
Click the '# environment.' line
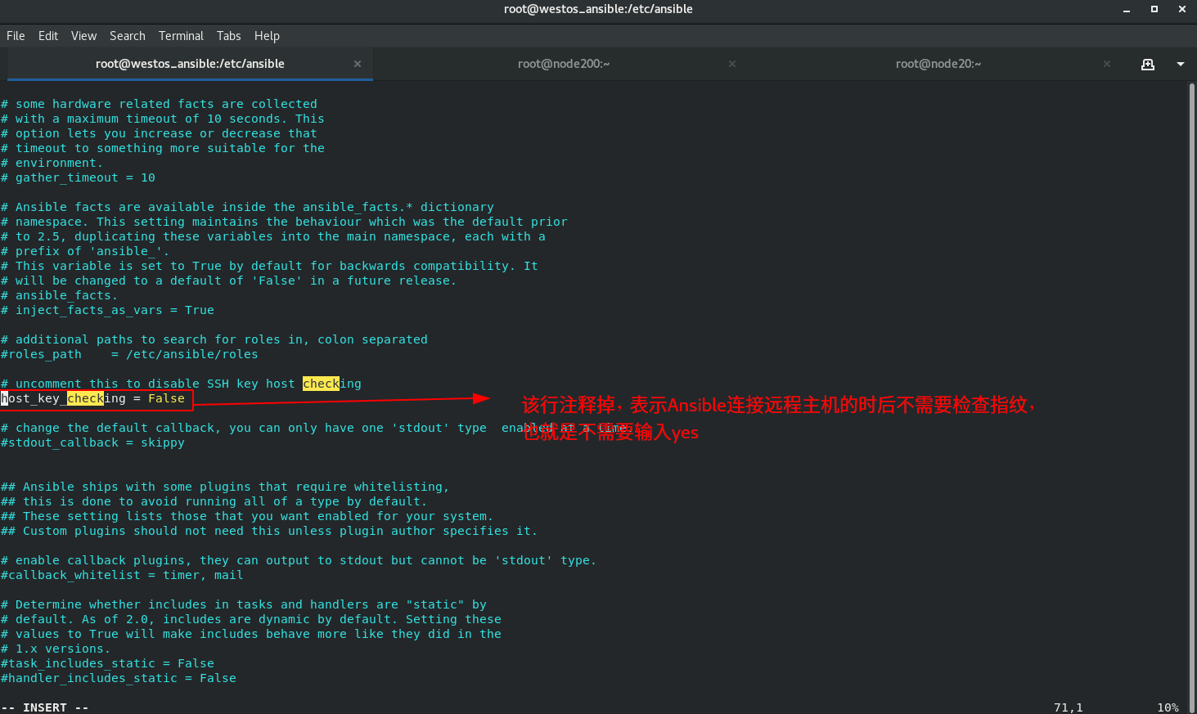coord(52,163)
